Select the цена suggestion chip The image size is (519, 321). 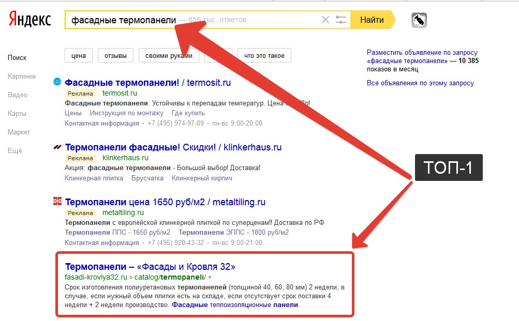pyautogui.click(x=78, y=55)
